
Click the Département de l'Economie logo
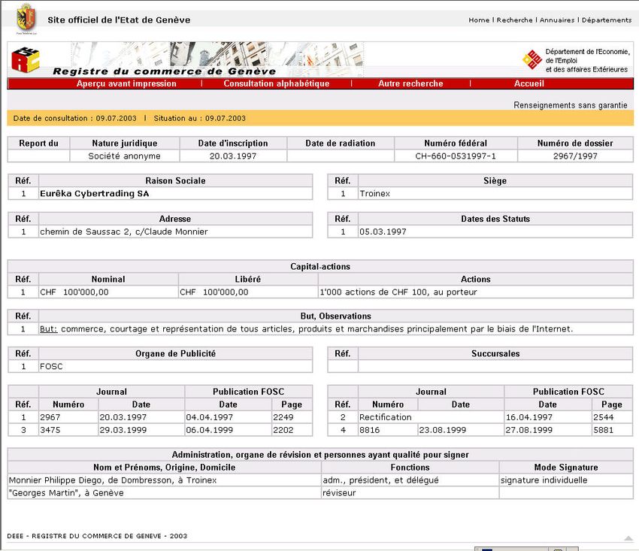(531, 60)
